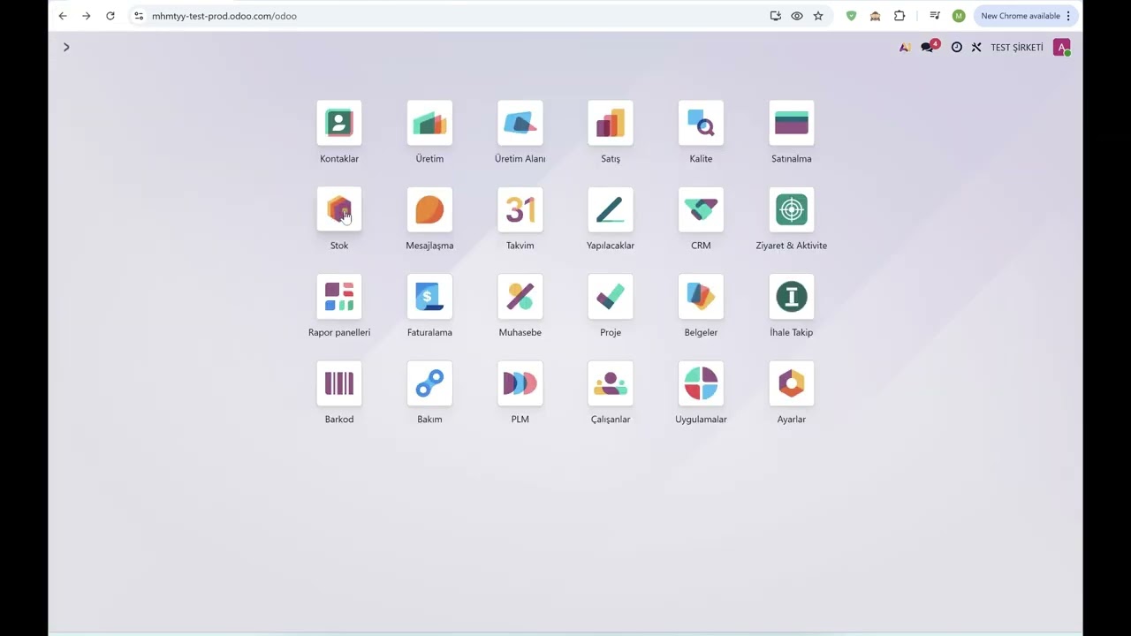The height and width of the screenshot is (636, 1131).
Task: Open the Chrome extensions puzzle menu
Action: tap(899, 16)
